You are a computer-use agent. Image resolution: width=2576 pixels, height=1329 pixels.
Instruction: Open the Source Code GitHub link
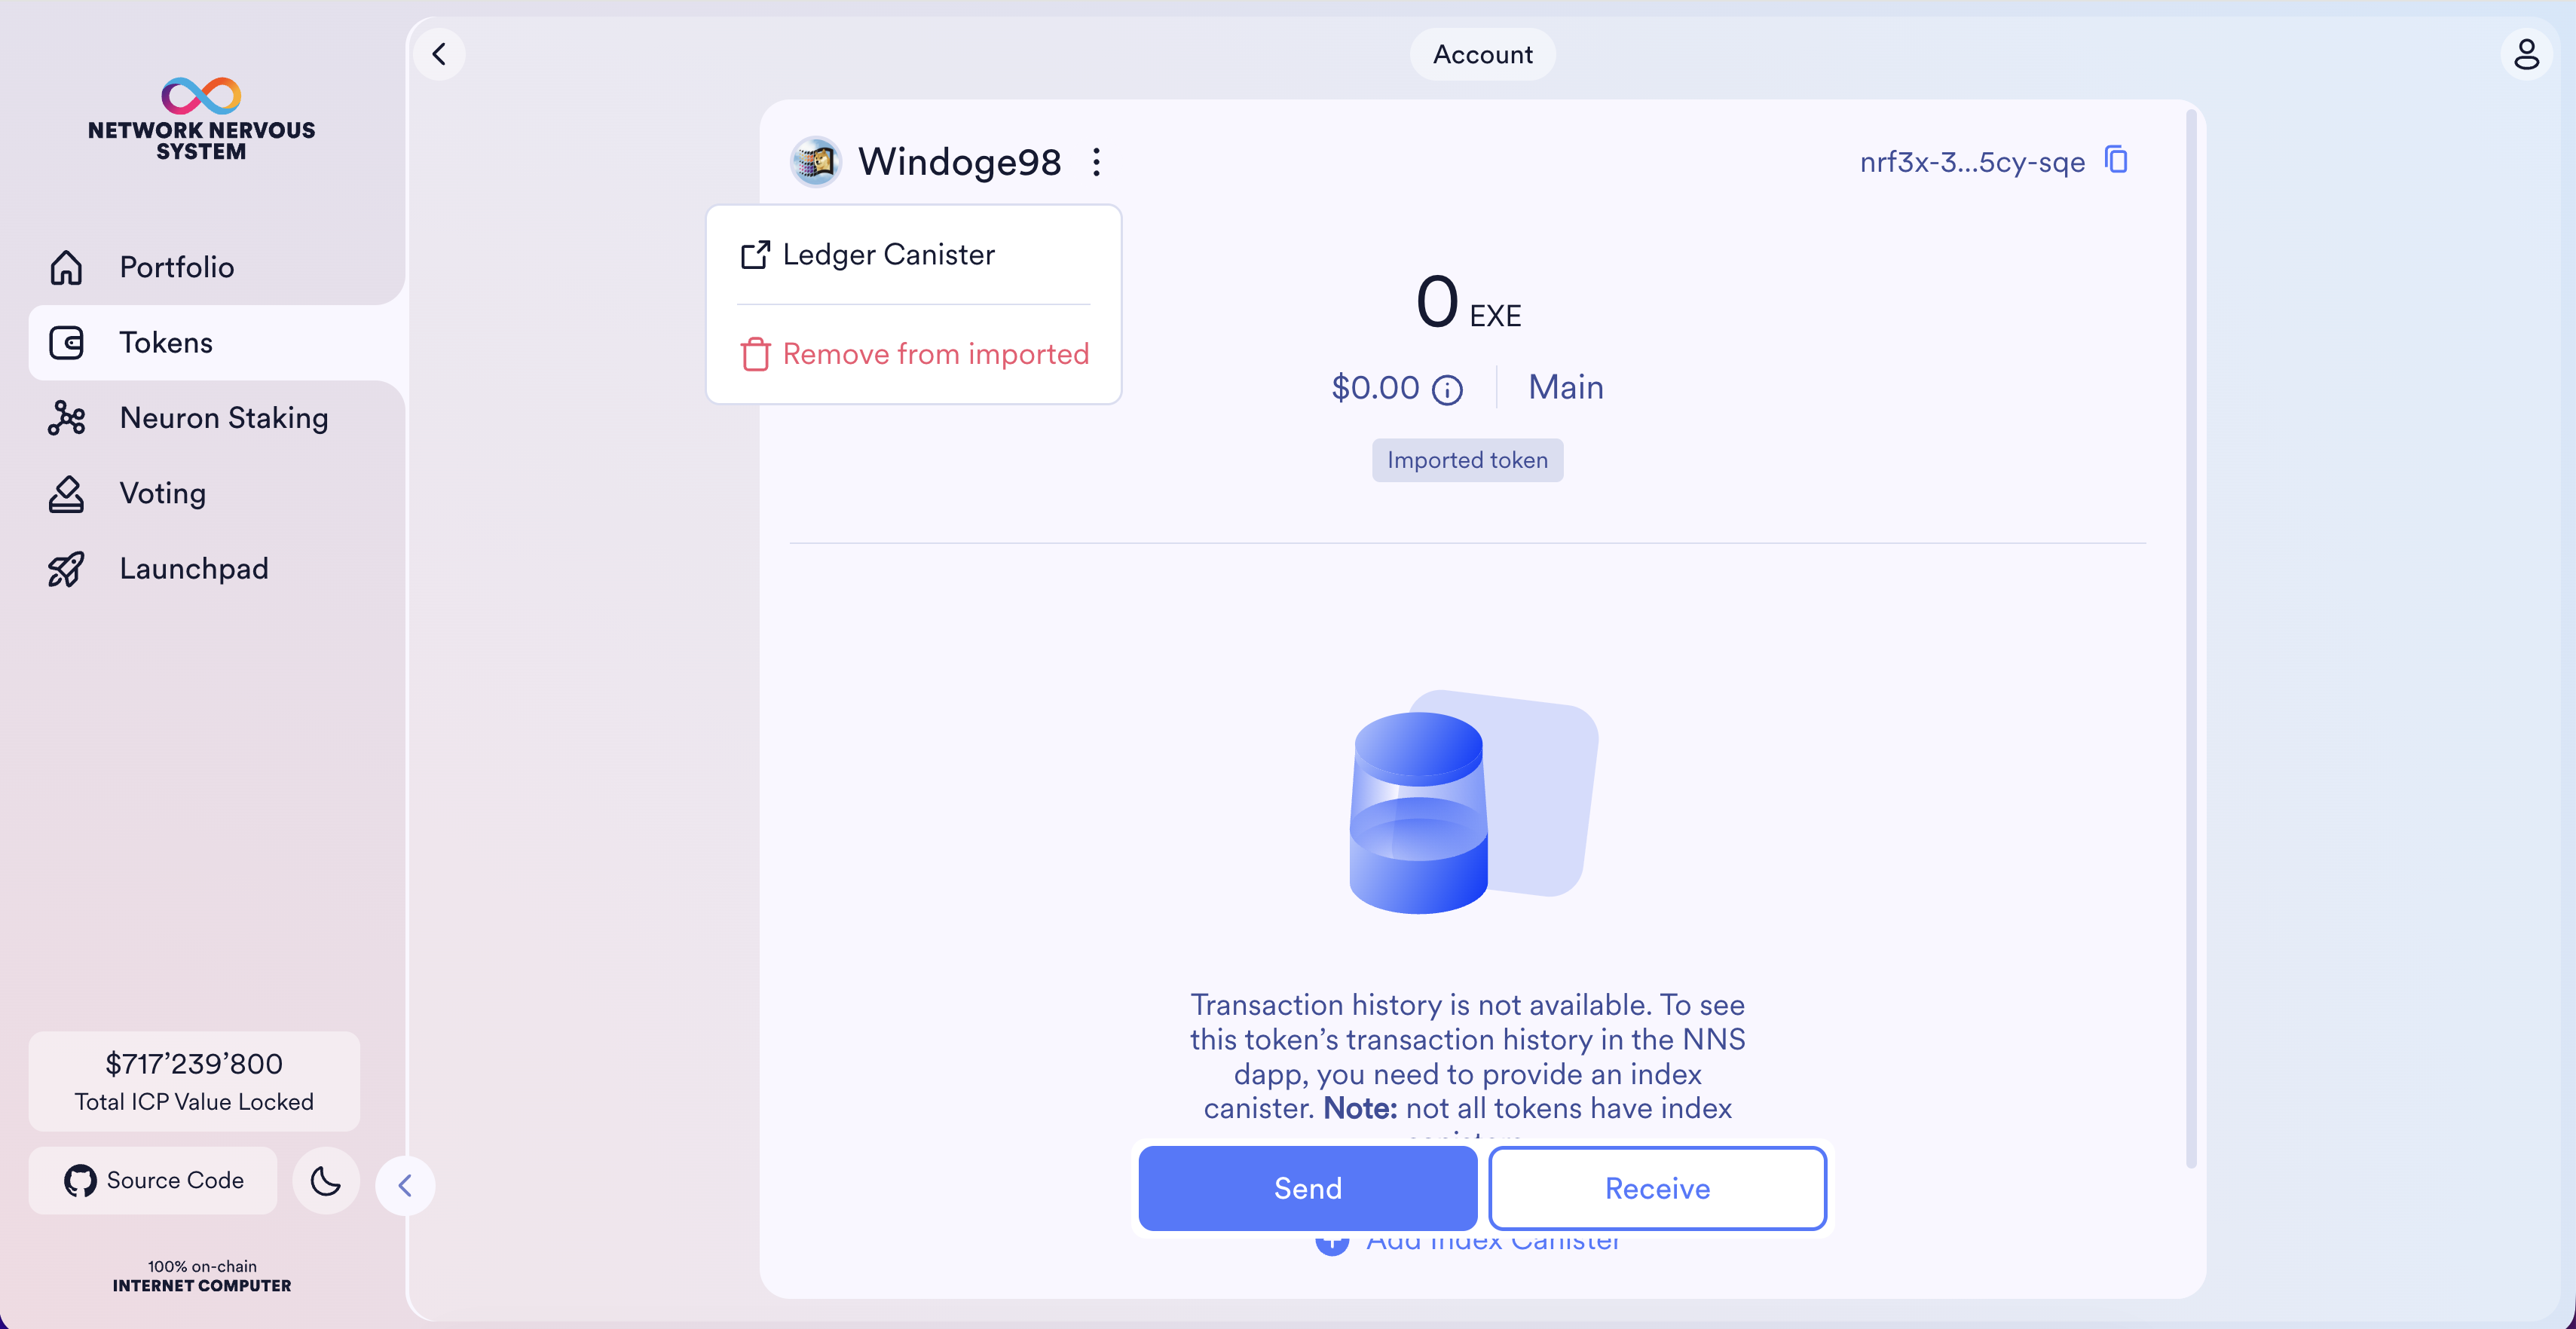pos(153,1181)
